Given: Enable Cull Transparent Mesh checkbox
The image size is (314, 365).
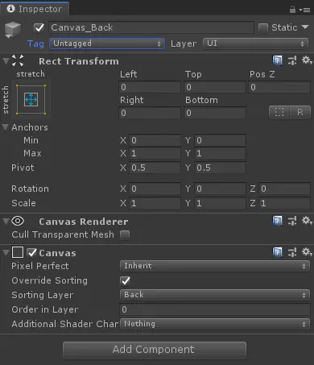Looking at the screenshot, I should (x=125, y=234).
